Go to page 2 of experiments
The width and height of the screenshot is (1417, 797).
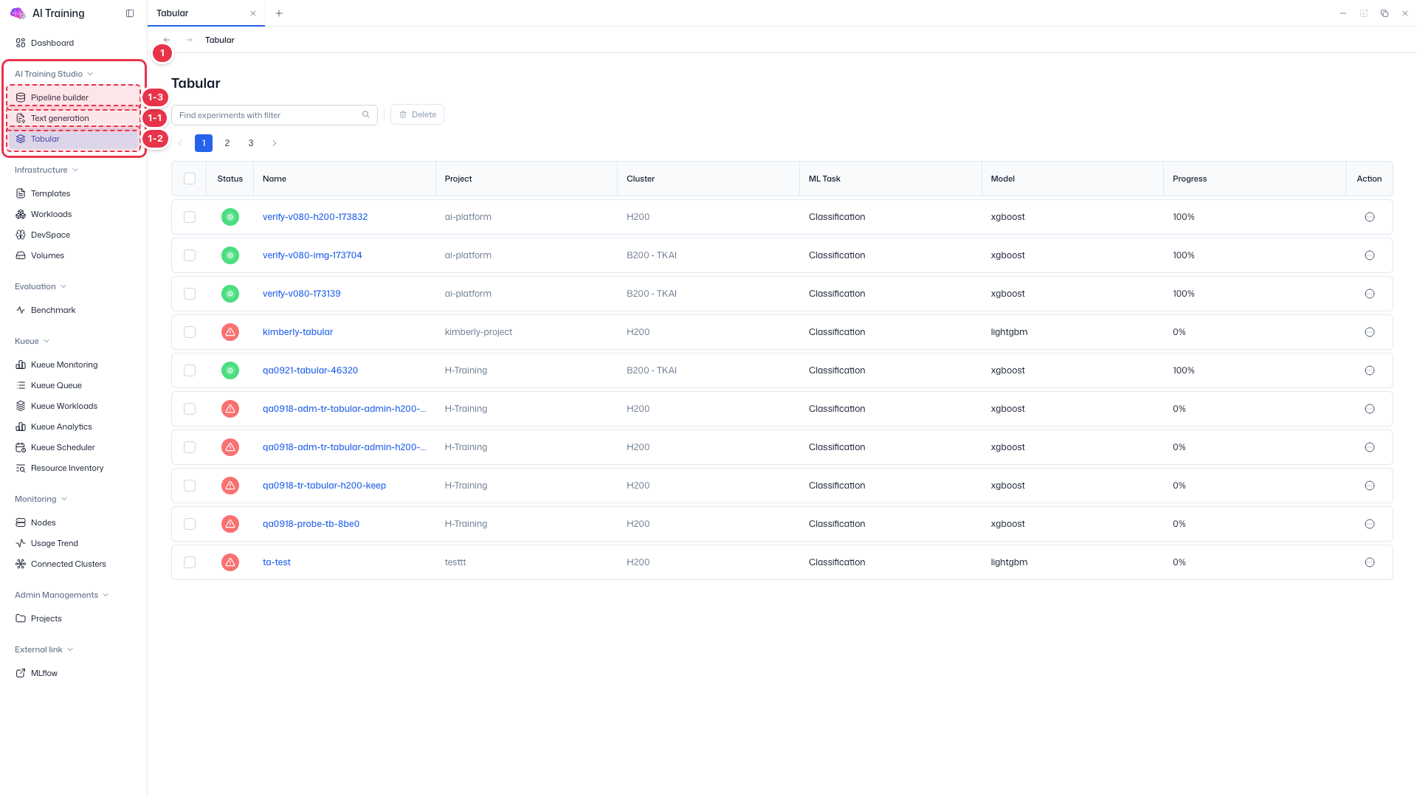[x=227, y=143]
